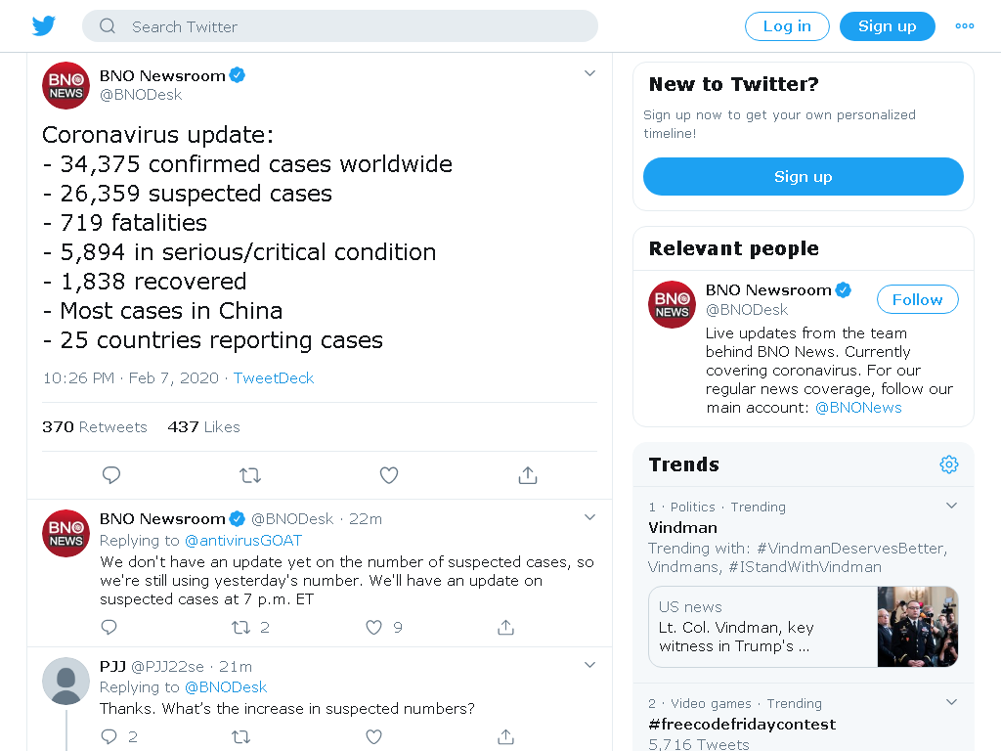Open the Vindman trending topic
Screen dimensions: 1001x751
pyautogui.click(x=682, y=527)
